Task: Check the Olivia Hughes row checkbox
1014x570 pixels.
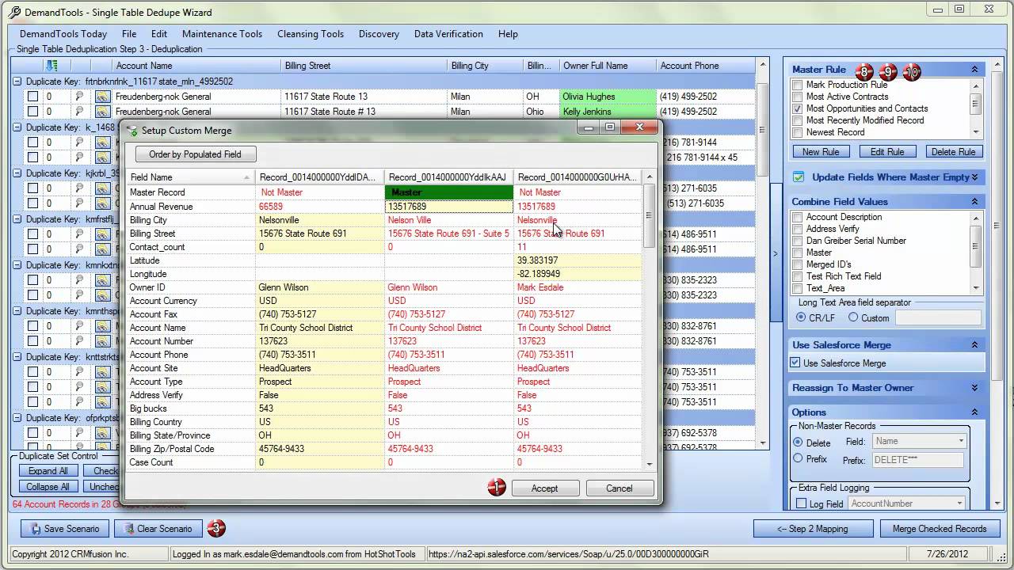Action: click(x=32, y=97)
